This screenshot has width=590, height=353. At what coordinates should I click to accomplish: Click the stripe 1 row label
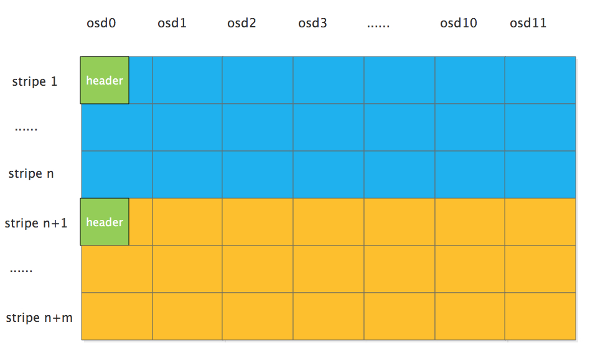pyautogui.click(x=35, y=81)
